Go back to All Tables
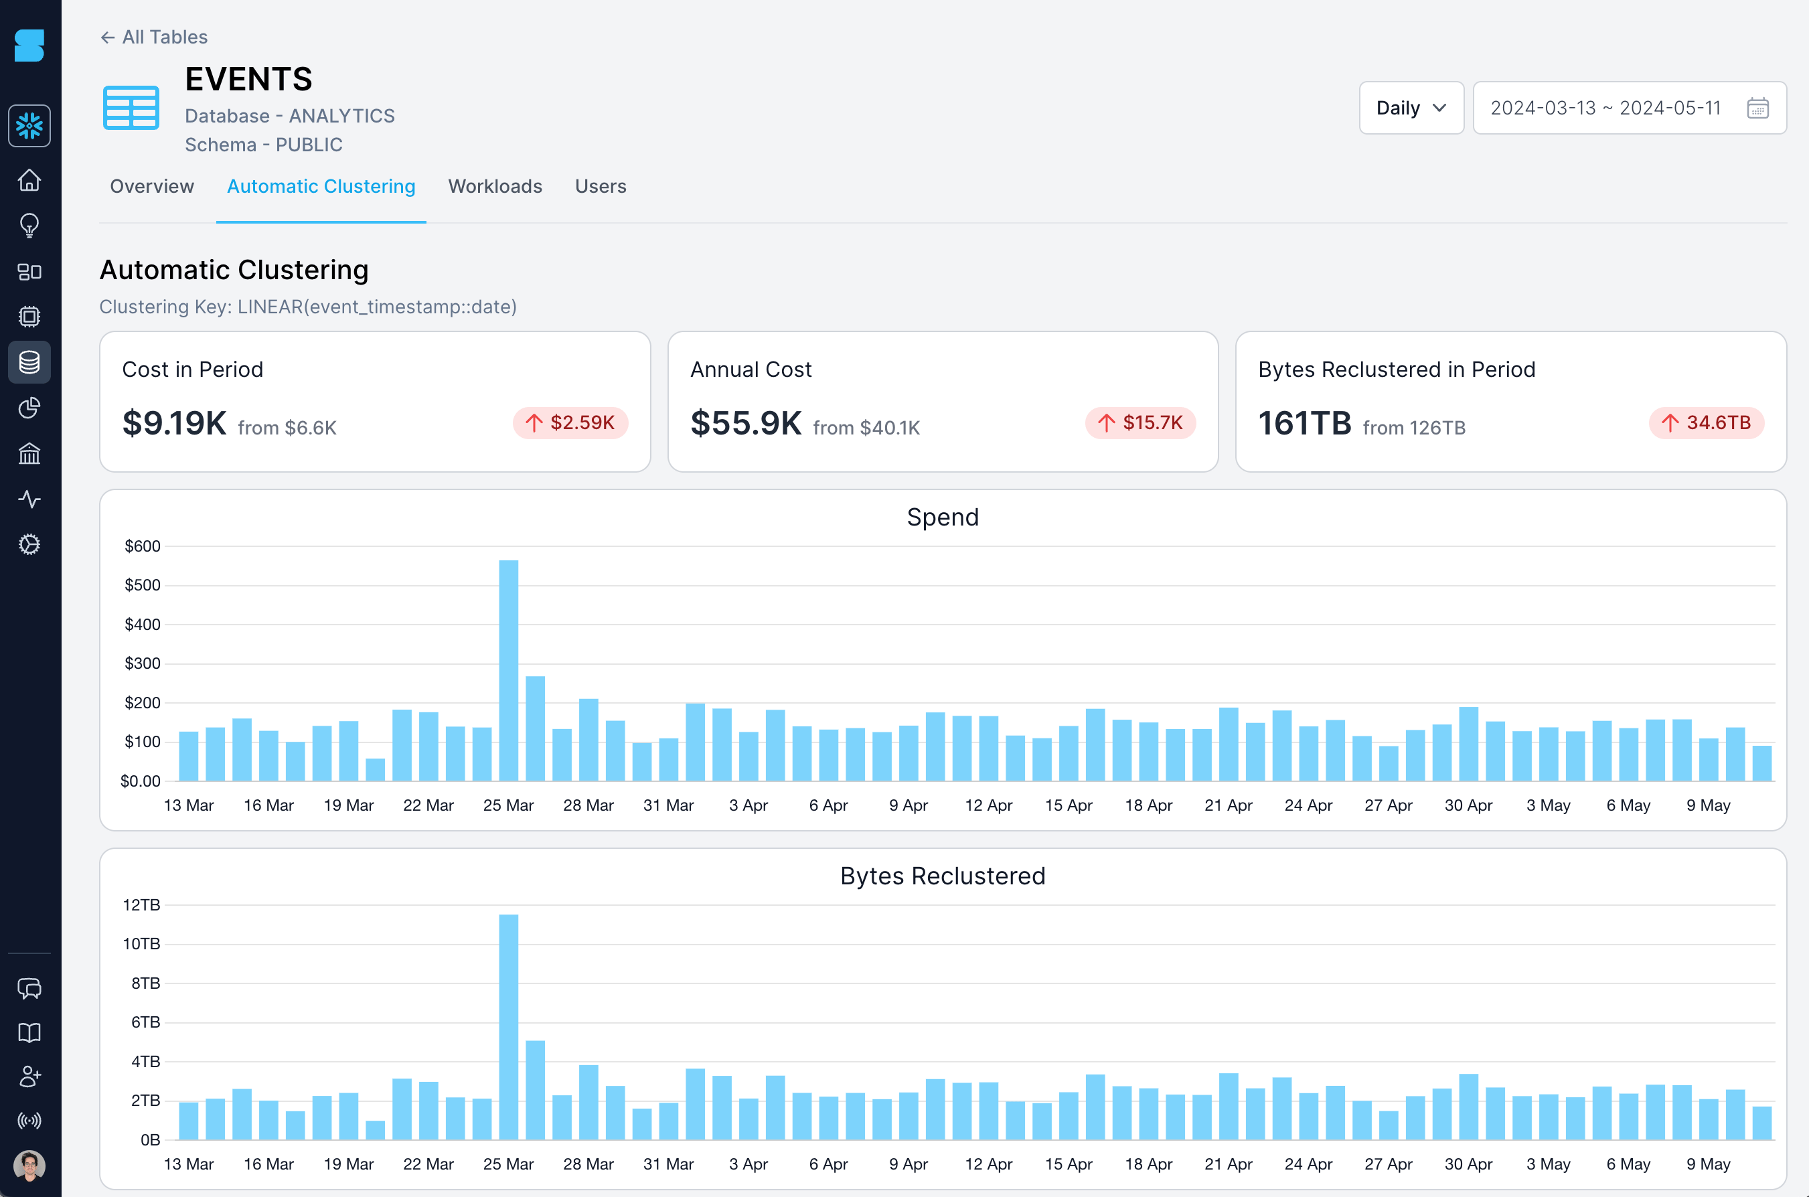The image size is (1809, 1197). [x=153, y=37]
